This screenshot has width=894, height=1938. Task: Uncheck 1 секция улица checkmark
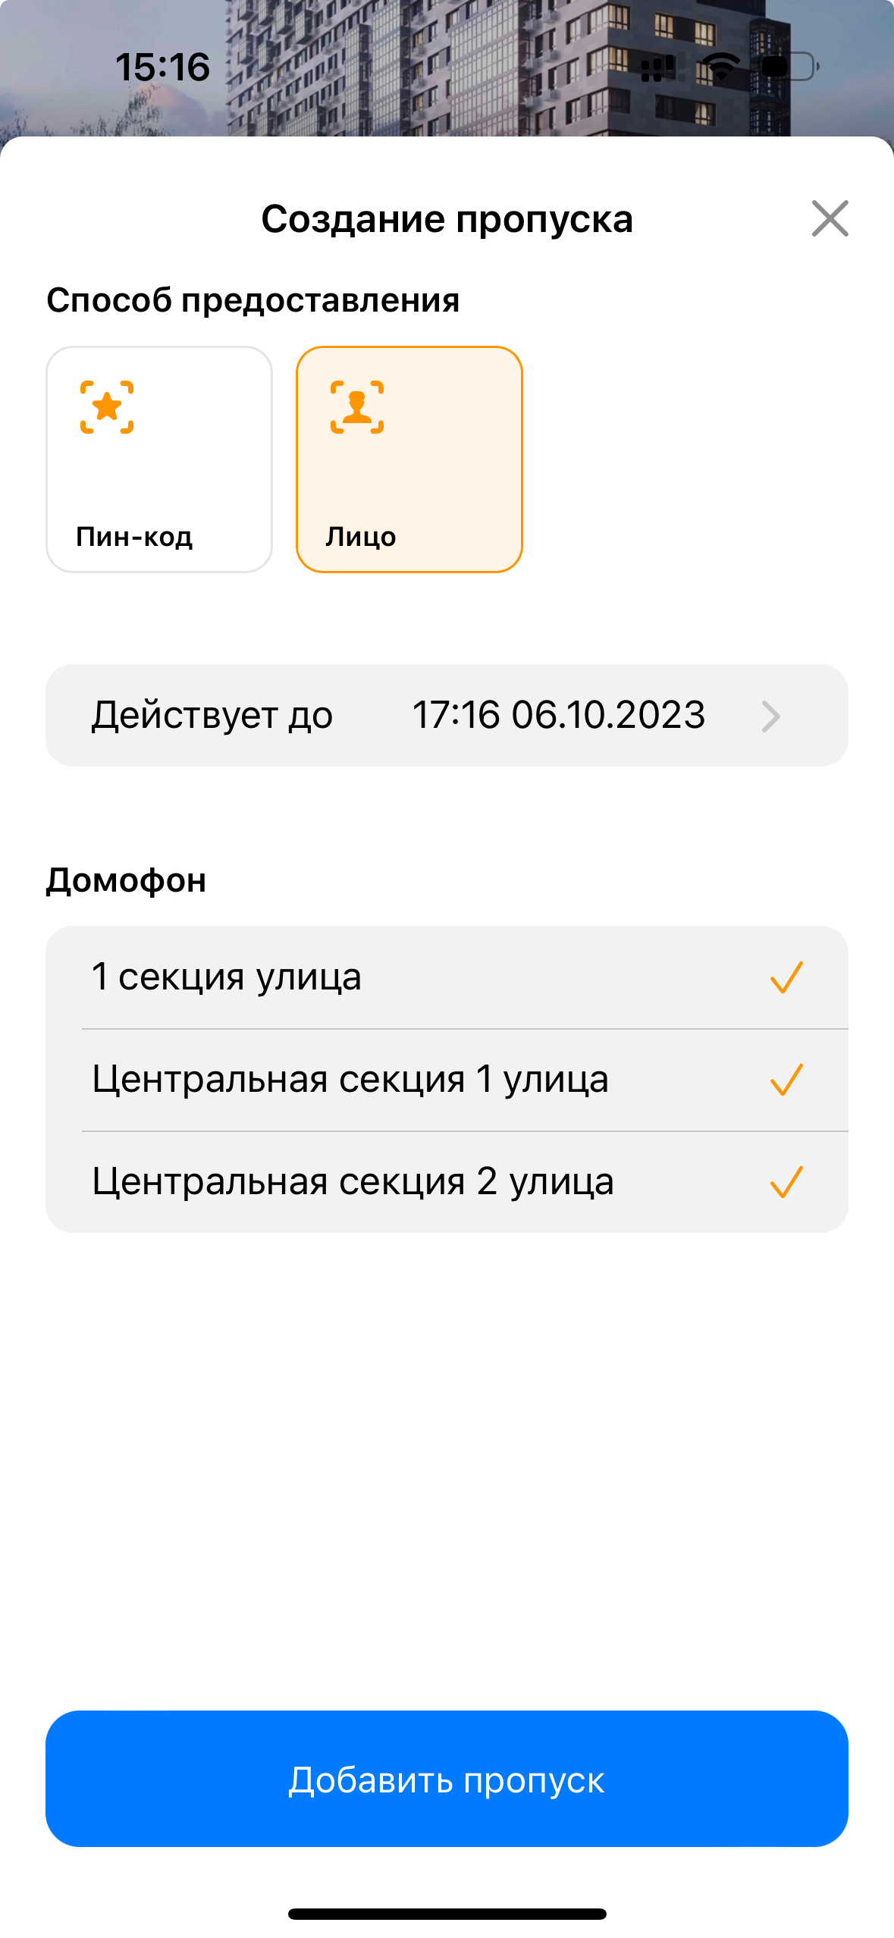tap(786, 977)
